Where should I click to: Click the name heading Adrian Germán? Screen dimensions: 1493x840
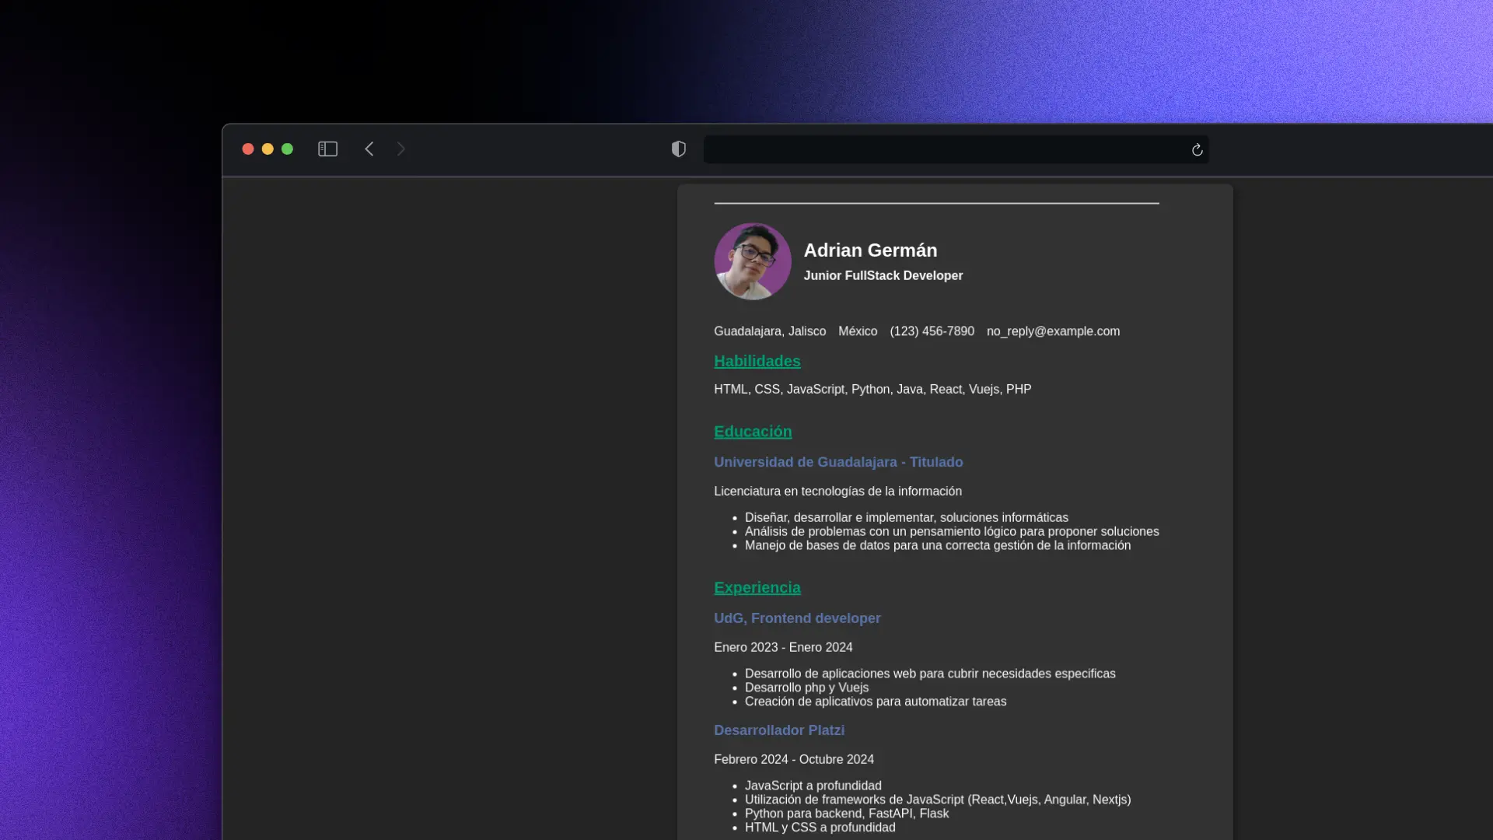pos(870,250)
